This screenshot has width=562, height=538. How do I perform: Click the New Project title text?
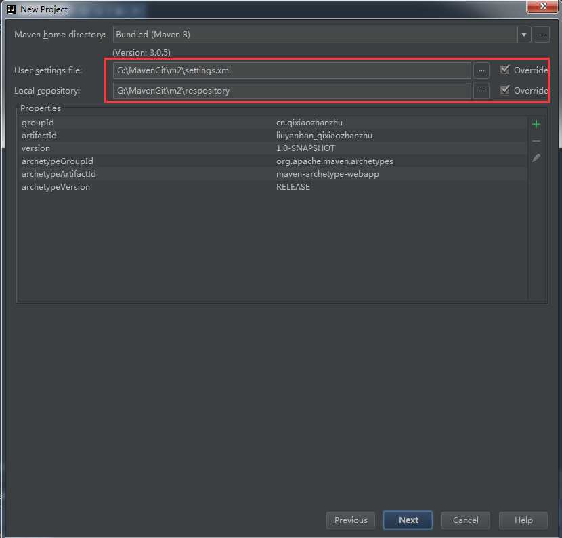click(44, 9)
